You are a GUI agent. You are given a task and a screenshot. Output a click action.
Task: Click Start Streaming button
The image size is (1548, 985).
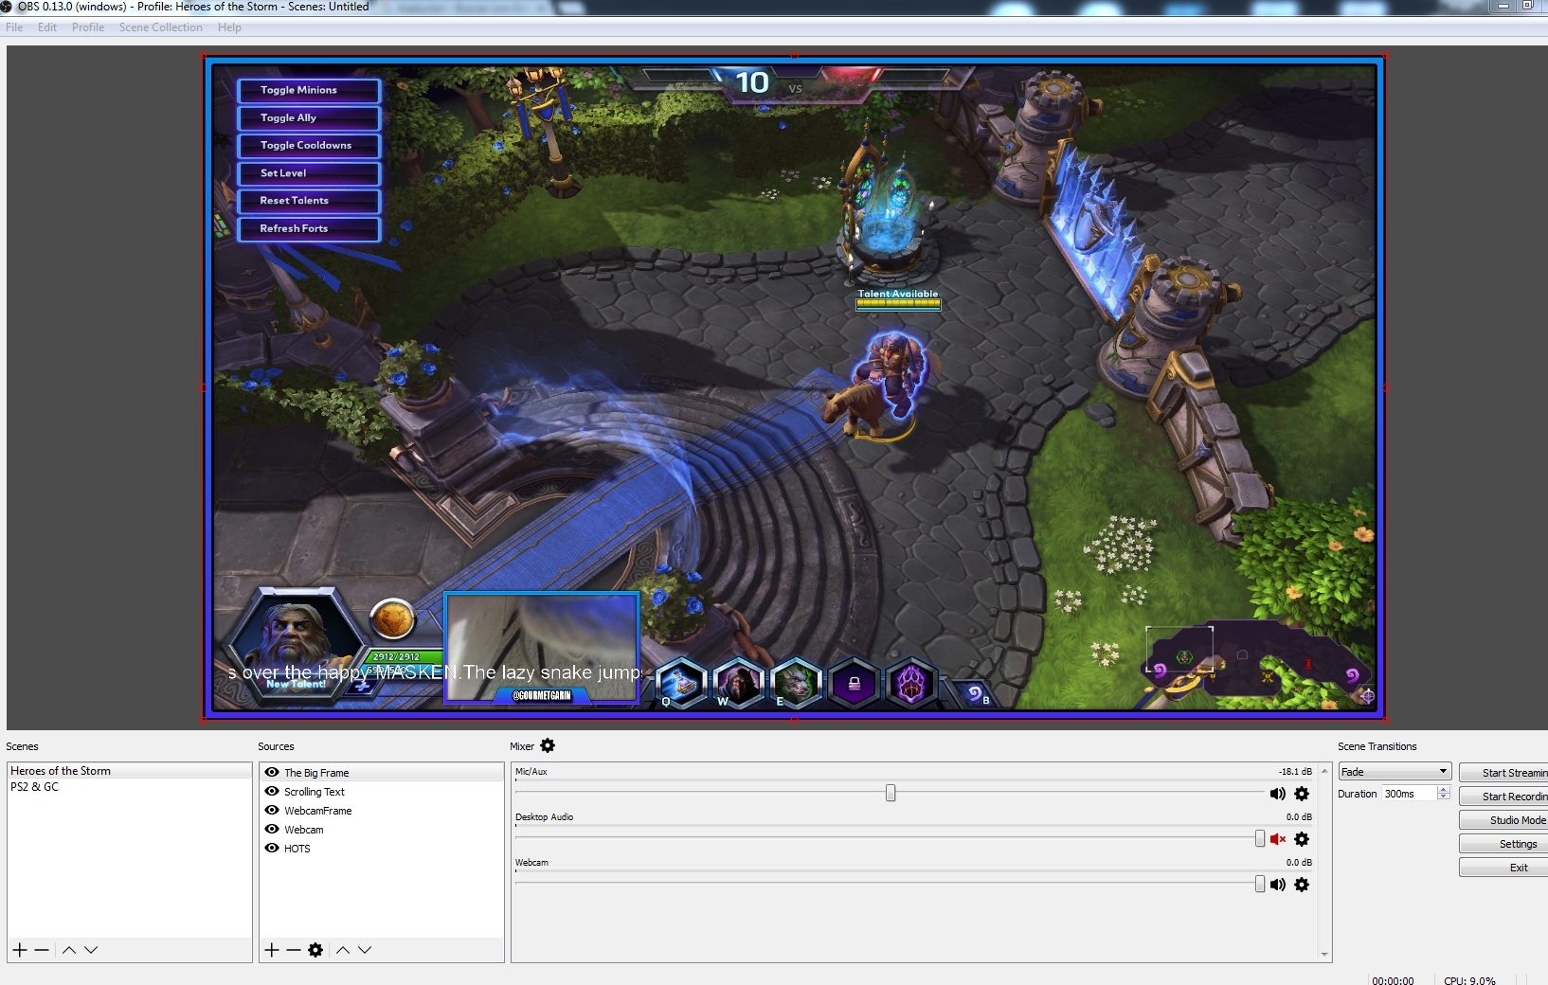point(1504,773)
